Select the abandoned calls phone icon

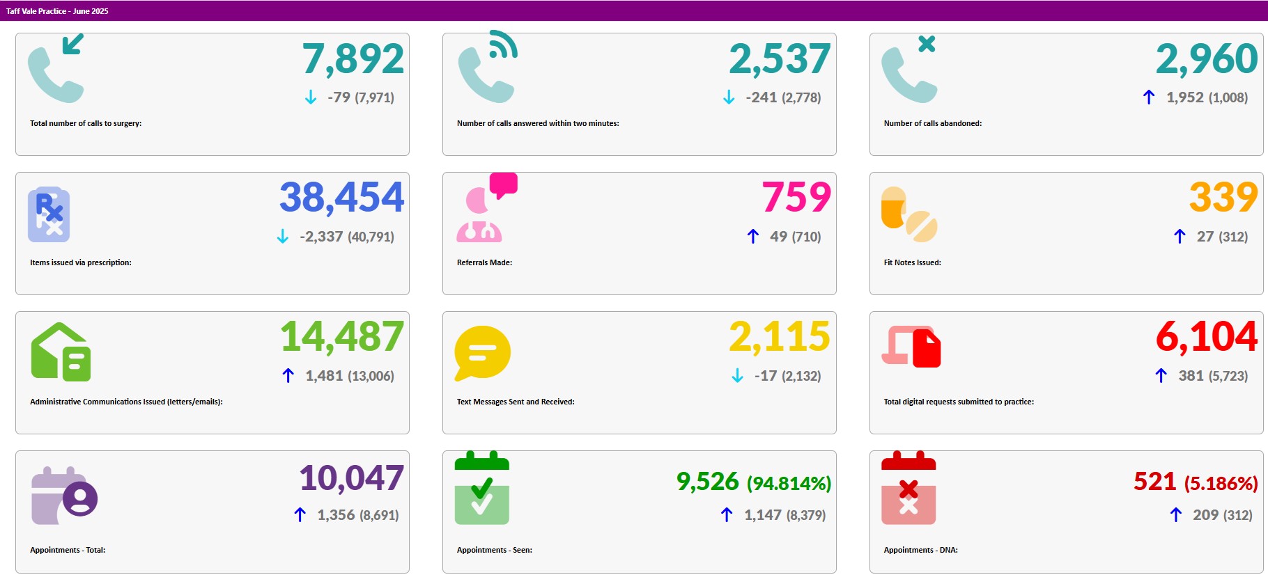click(x=909, y=70)
